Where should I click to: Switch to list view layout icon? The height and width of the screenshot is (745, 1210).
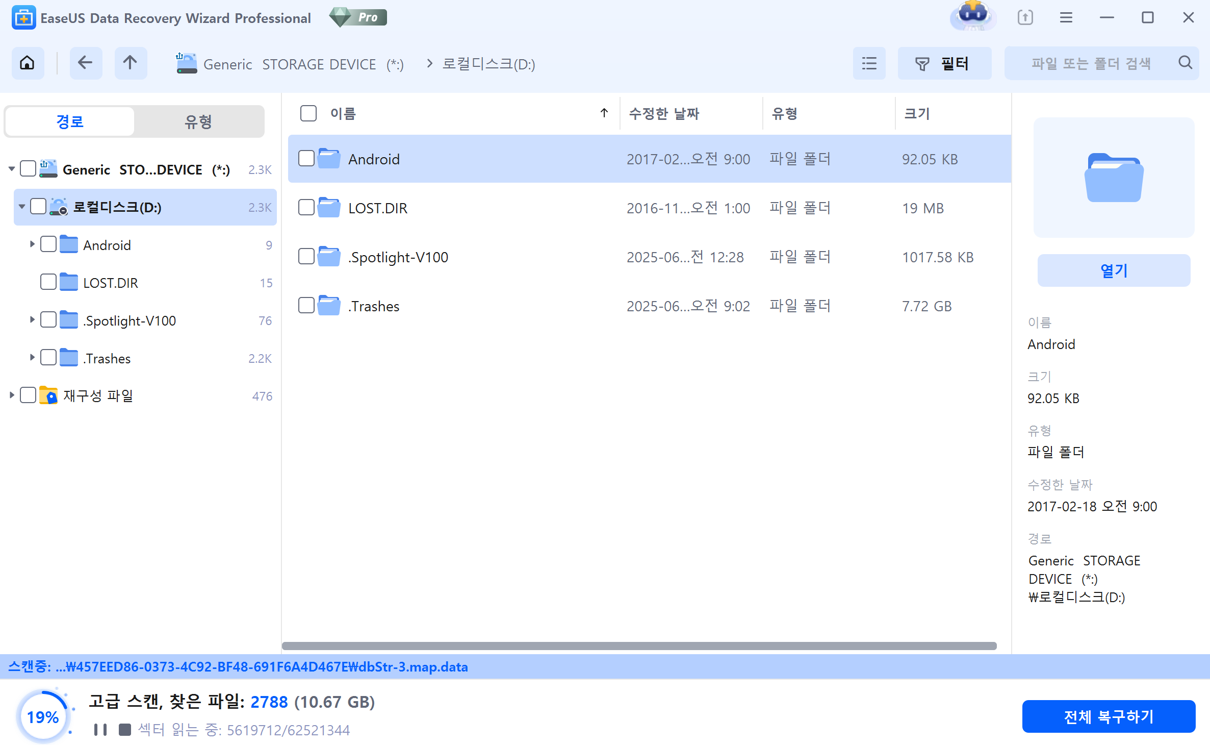pos(869,63)
